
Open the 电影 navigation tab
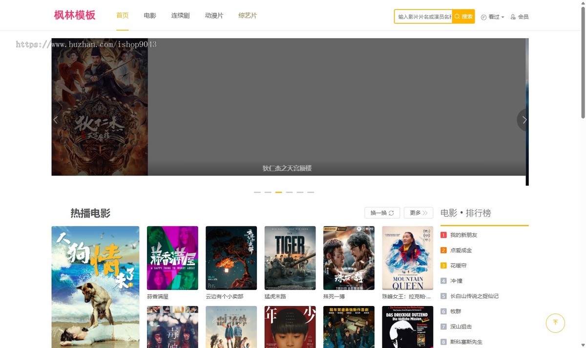(150, 16)
